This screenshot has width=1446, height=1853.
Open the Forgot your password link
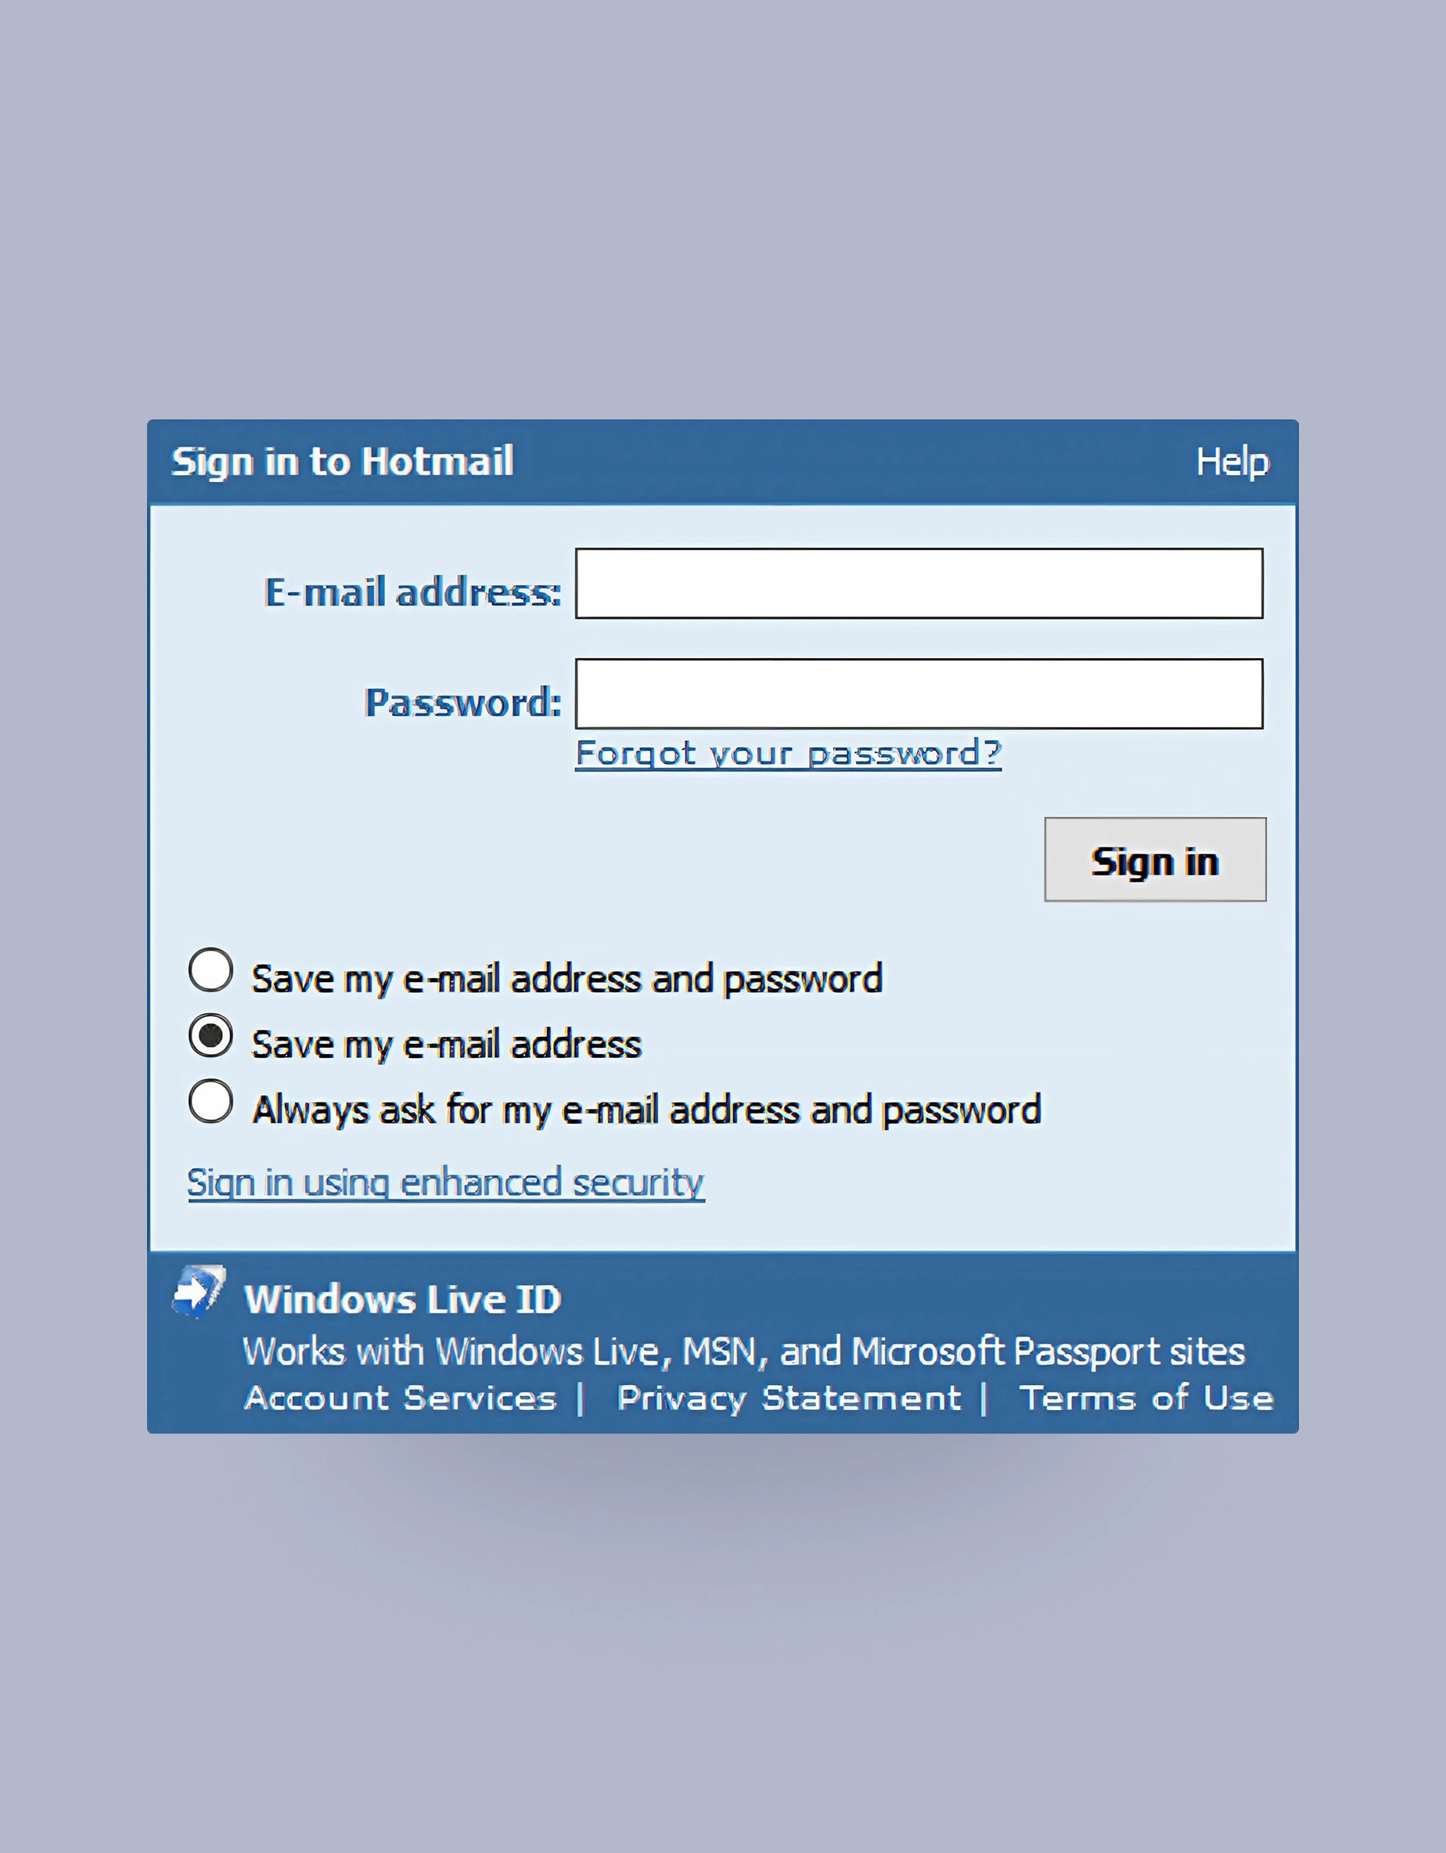[x=789, y=754]
